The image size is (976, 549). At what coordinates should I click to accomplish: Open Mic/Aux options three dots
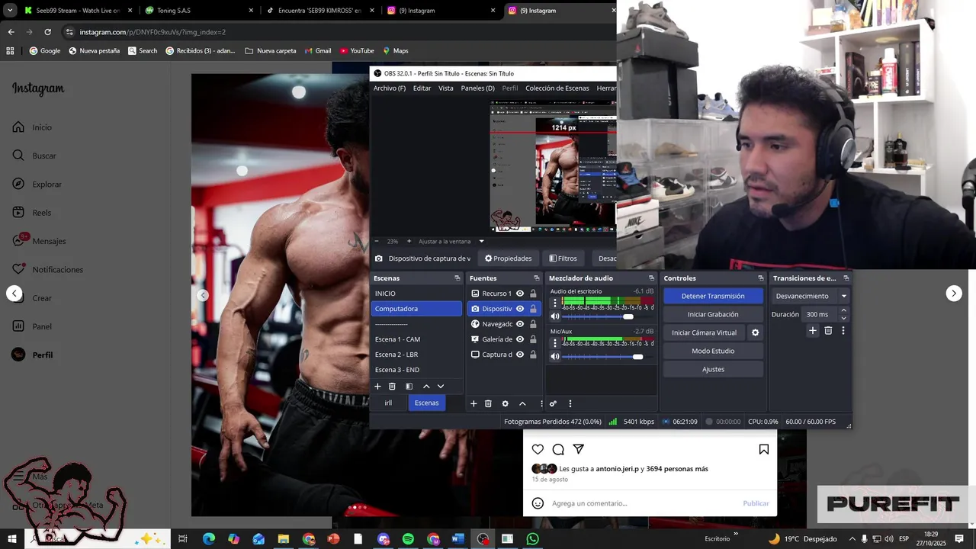pyautogui.click(x=555, y=343)
